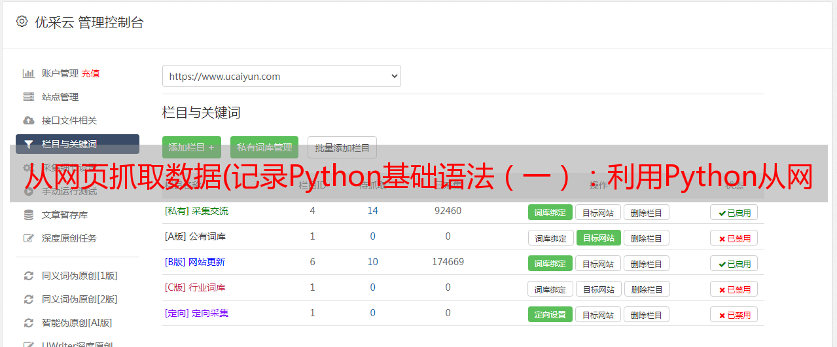Click 删除栏目 for 公有词库 row
The image size is (837, 347).
647,238
